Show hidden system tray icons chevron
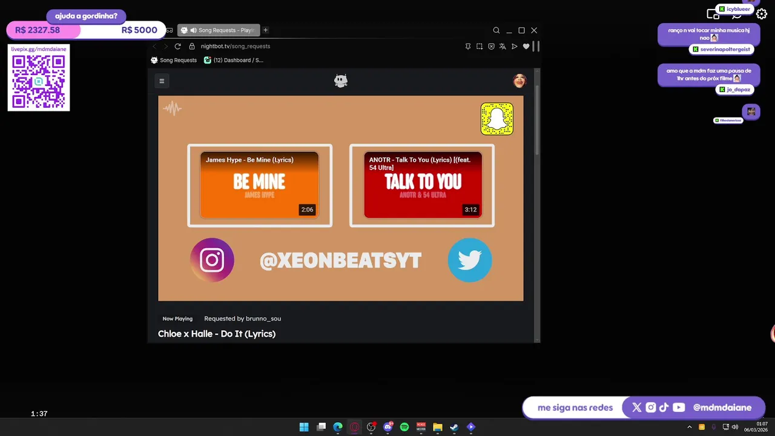The image size is (775, 436). [x=689, y=427]
